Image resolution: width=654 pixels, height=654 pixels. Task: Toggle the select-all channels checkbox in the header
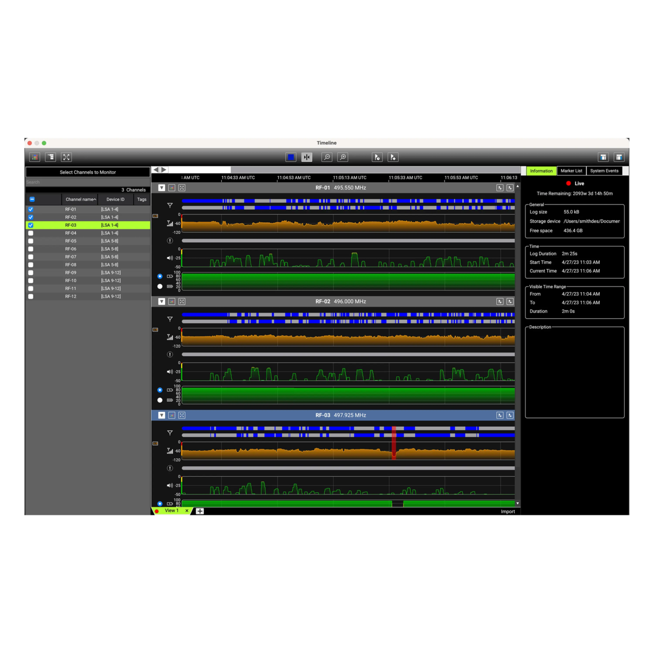click(x=32, y=200)
